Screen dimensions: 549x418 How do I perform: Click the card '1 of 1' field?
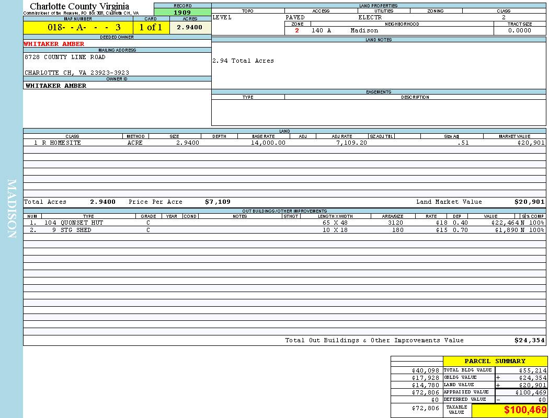[151, 28]
